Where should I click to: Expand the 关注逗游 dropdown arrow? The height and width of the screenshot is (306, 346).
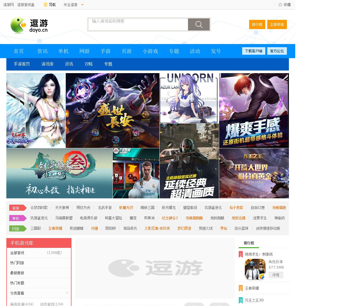[82, 5]
